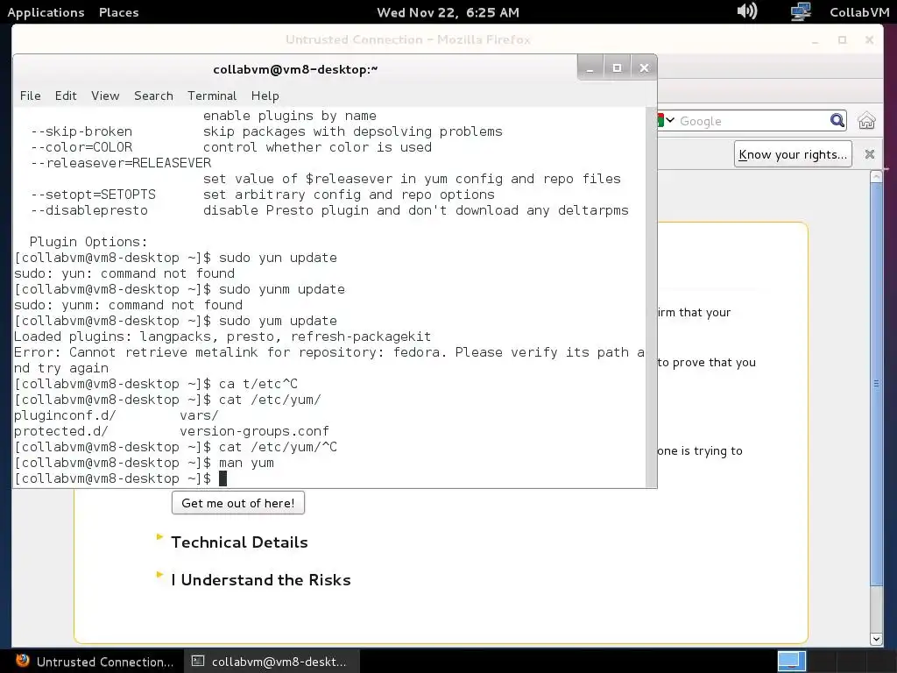This screenshot has height=673, width=897.
Task: Click 'sudo: yun: command not found' line
Action: (x=124, y=273)
